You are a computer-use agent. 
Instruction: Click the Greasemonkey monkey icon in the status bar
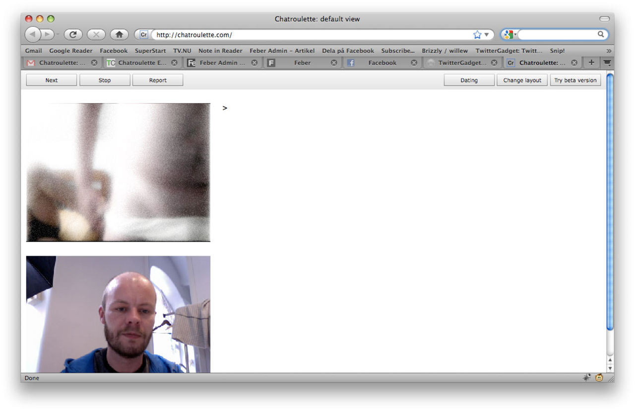click(599, 378)
